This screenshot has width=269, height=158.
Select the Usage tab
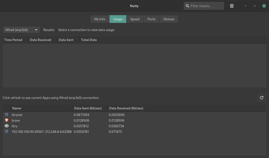click(118, 19)
